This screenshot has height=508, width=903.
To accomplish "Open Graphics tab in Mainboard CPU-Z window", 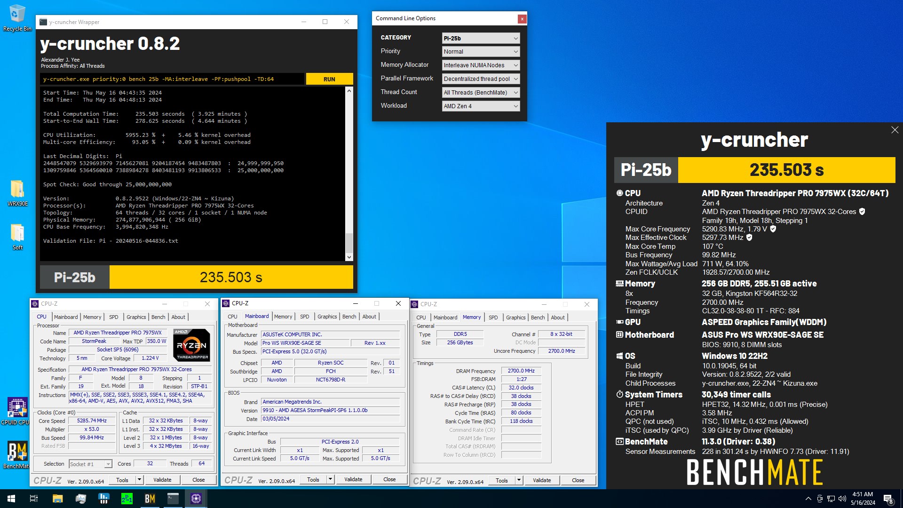I will click(x=327, y=317).
